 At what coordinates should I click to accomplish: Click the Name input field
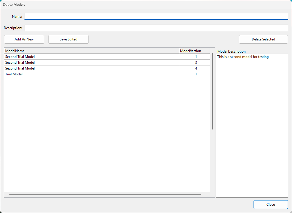click(156, 17)
